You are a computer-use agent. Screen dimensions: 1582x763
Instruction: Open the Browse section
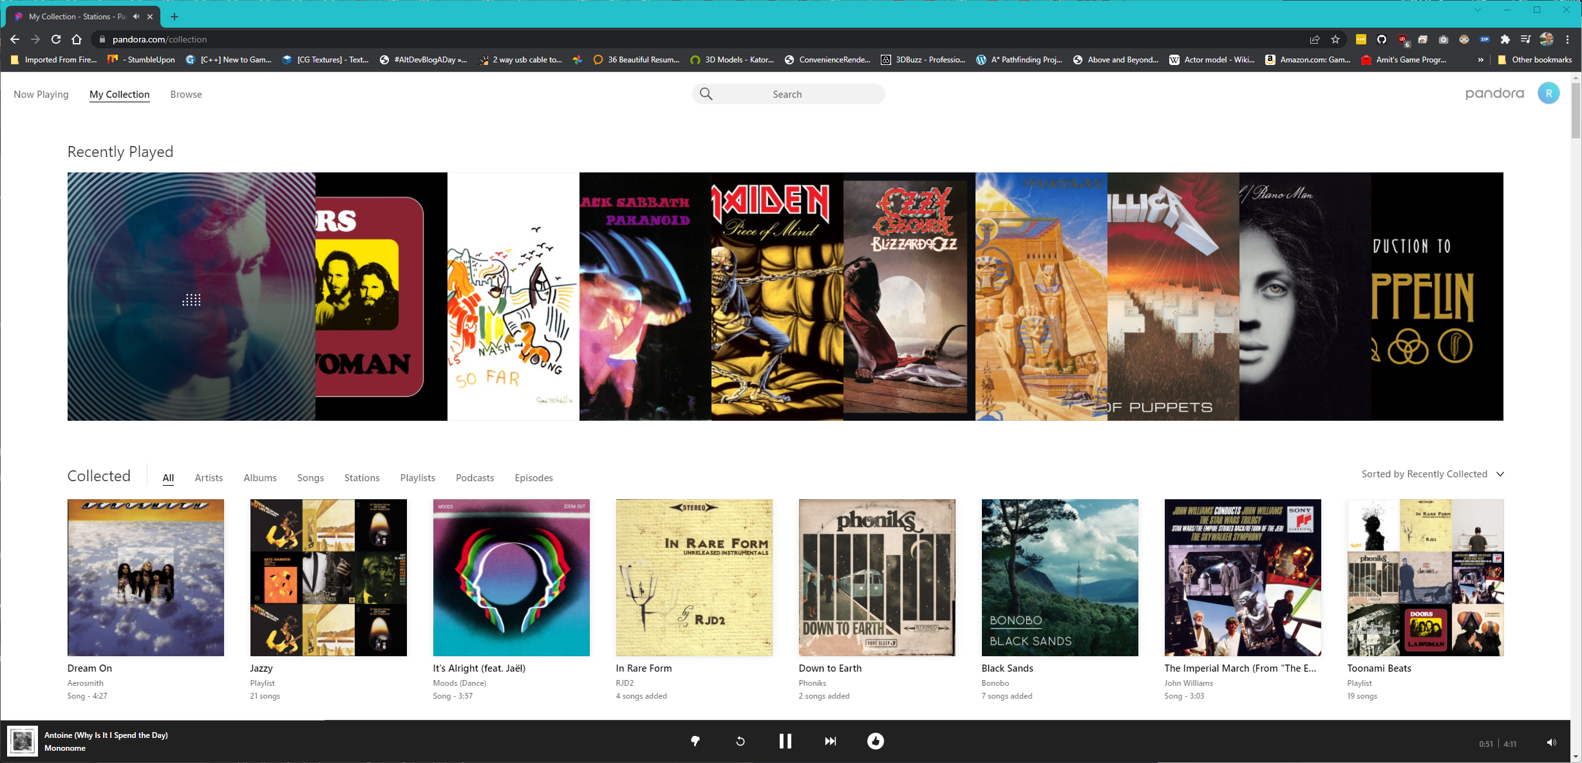(x=186, y=95)
